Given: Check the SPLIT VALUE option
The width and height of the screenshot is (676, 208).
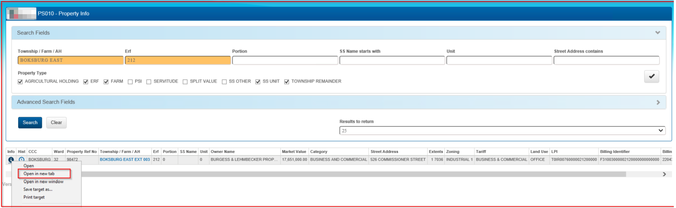Looking at the screenshot, I should 185,82.
